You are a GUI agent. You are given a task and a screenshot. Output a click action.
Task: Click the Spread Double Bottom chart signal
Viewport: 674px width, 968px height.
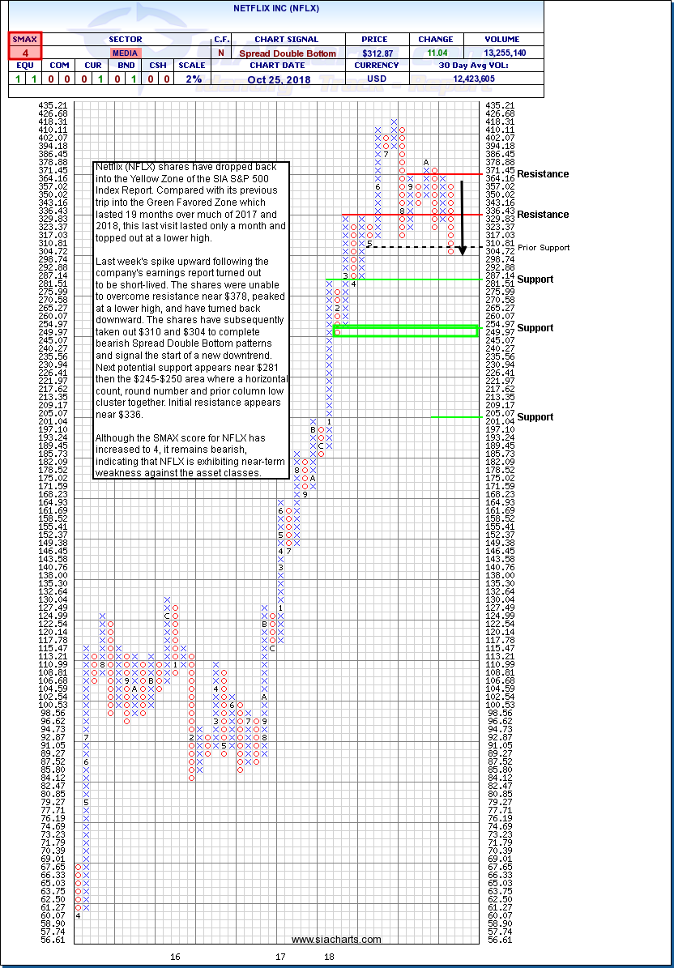coord(278,53)
